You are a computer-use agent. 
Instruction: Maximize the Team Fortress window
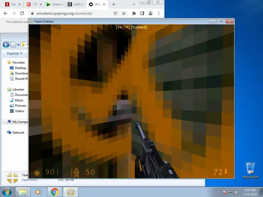pyautogui.click(x=221, y=22)
